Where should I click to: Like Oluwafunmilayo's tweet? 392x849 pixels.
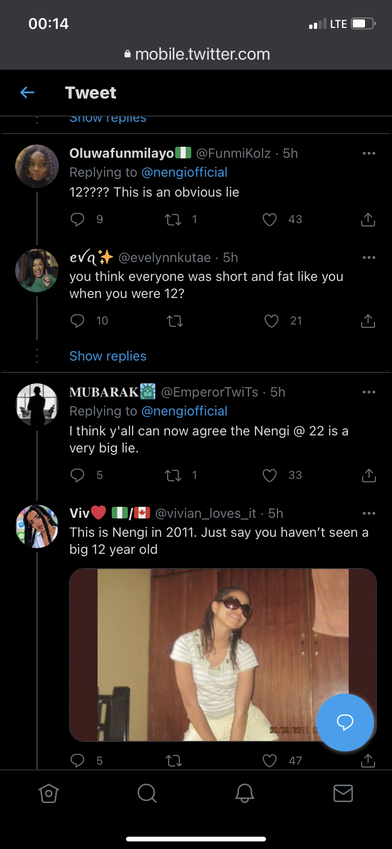click(x=270, y=219)
